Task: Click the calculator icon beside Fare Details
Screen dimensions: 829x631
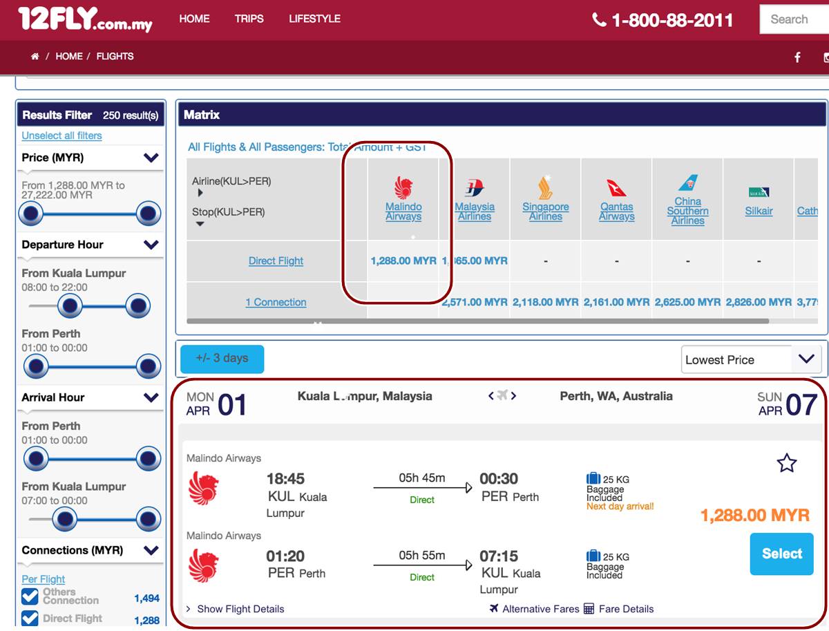Action: click(x=589, y=608)
